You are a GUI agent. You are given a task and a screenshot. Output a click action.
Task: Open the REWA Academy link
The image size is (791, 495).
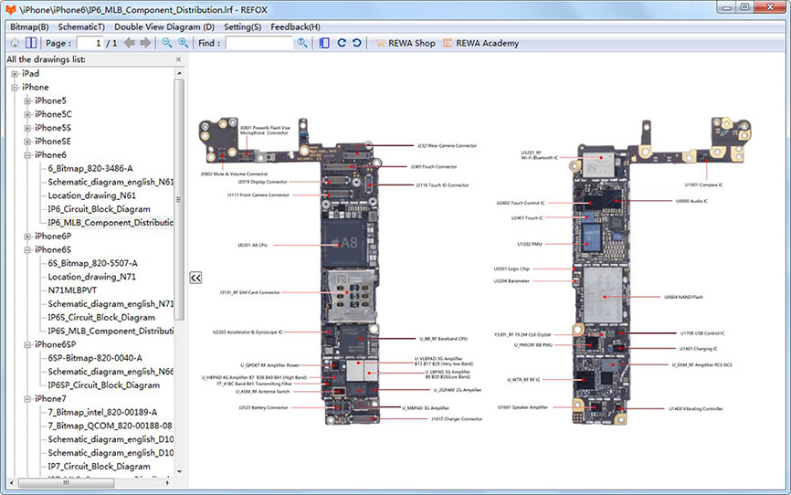[x=488, y=44]
